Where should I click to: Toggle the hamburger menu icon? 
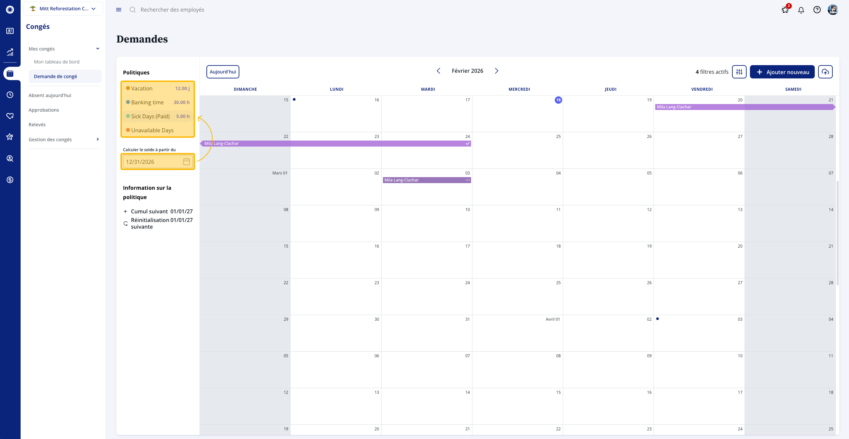[x=119, y=10]
